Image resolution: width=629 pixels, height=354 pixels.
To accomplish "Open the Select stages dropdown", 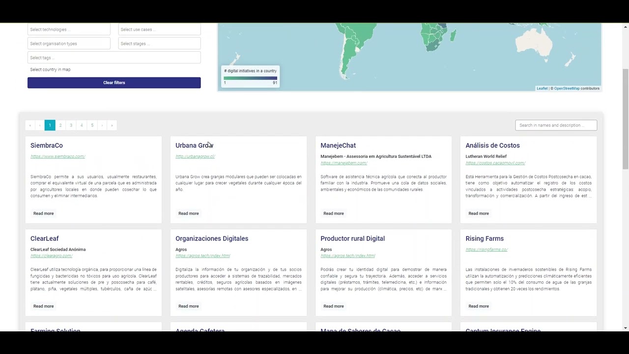I will pyautogui.click(x=159, y=44).
